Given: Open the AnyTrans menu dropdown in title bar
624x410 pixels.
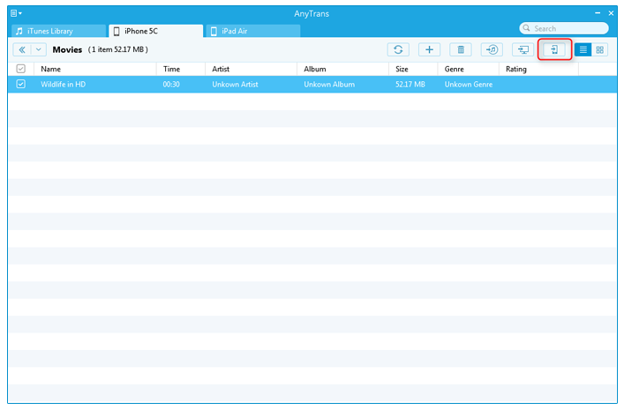Looking at the screenshot, I should tap(16, 13).
